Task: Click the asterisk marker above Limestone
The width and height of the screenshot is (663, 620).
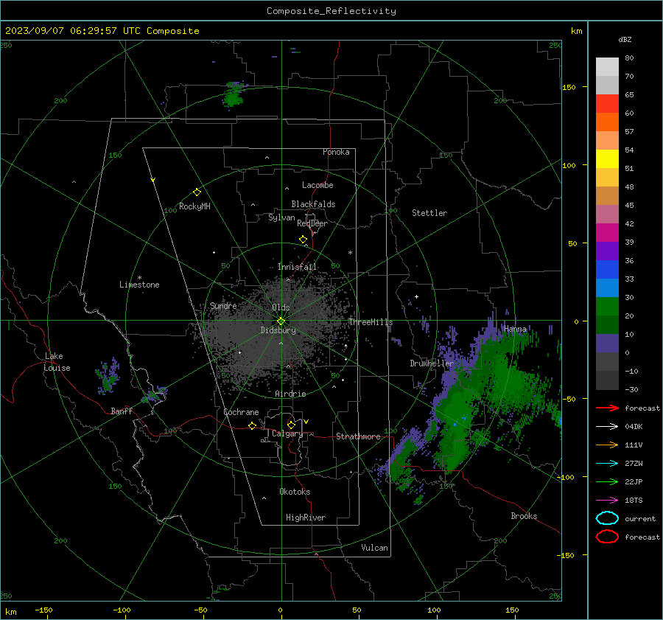Action: [x=139, y=278]
